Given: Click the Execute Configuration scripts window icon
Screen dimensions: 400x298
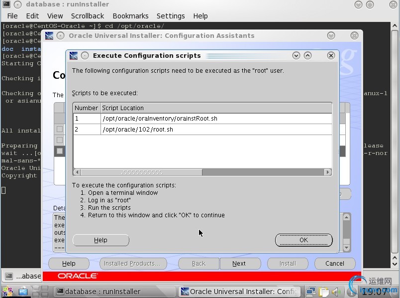Looking at the screenshot, I should [74, 55].
